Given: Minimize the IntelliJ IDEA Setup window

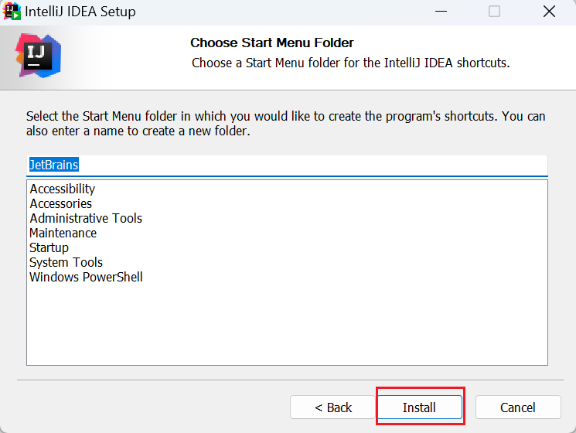Looking at the screenshot, I should click(x=441, y=12).
